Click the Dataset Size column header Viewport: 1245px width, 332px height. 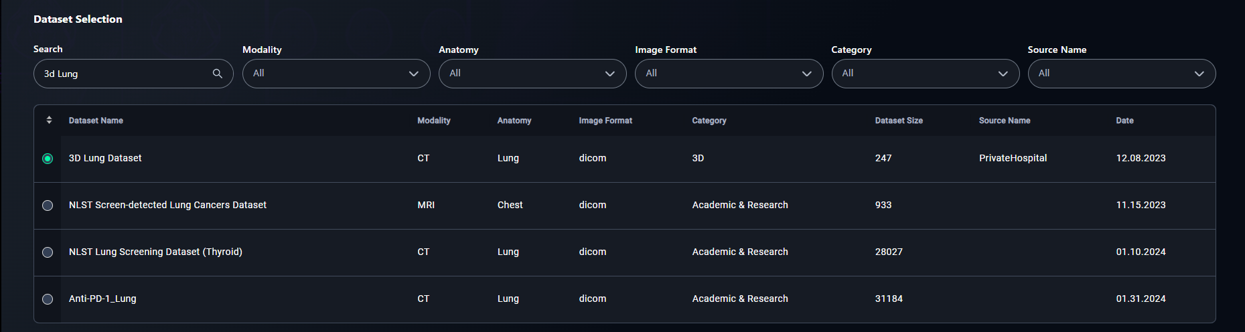pos(899,120)
